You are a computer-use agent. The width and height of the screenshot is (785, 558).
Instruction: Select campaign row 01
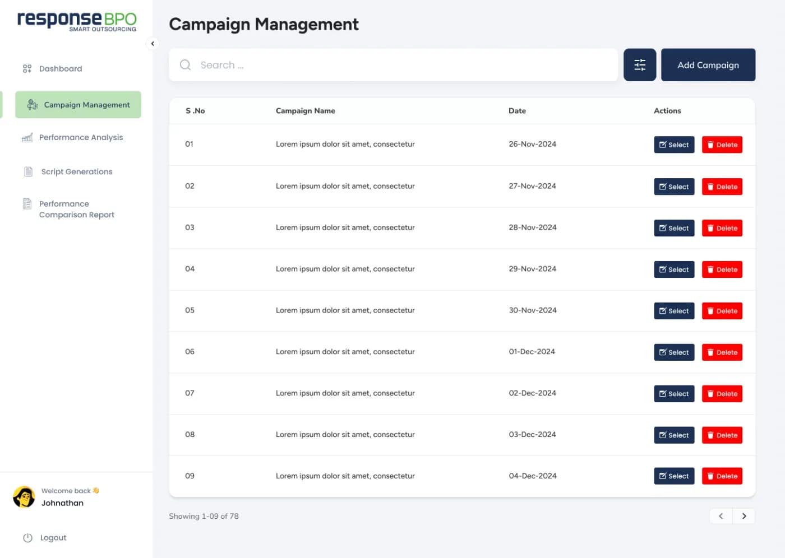point(674,145)
